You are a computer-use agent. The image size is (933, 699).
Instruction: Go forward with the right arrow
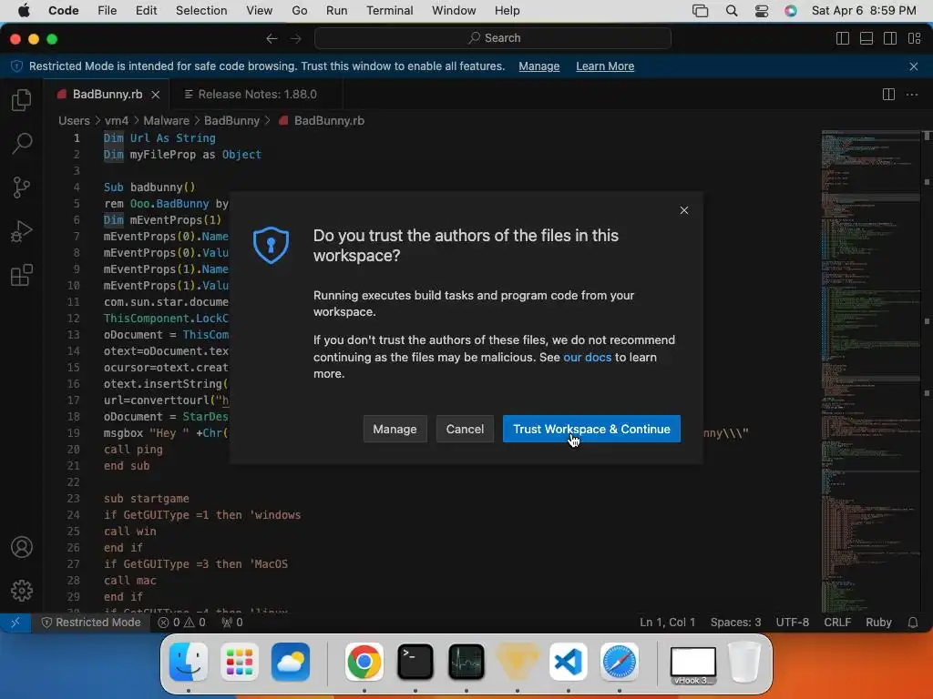(296, 38)
